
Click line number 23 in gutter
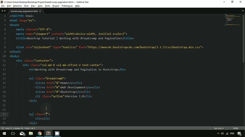click(x=4, y=114)
